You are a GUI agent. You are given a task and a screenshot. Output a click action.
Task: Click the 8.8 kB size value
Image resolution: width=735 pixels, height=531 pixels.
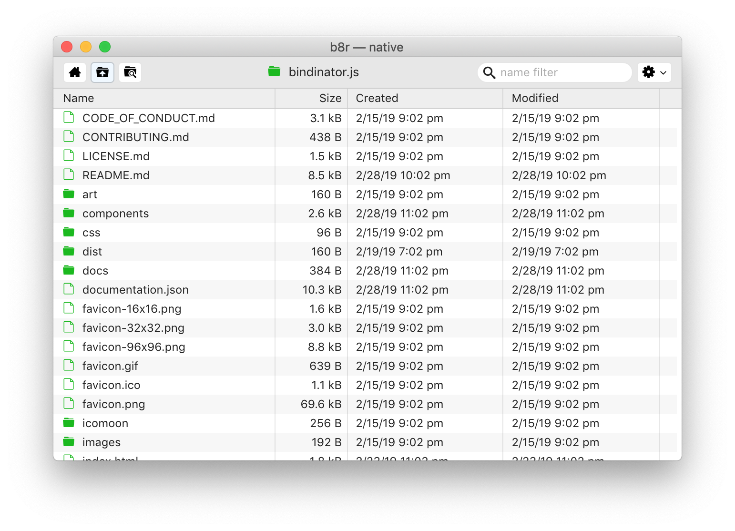click(x=325, y=347)
